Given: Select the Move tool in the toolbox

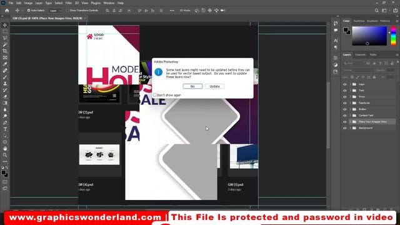Looking at the screenshot, I should click(5, 25).
